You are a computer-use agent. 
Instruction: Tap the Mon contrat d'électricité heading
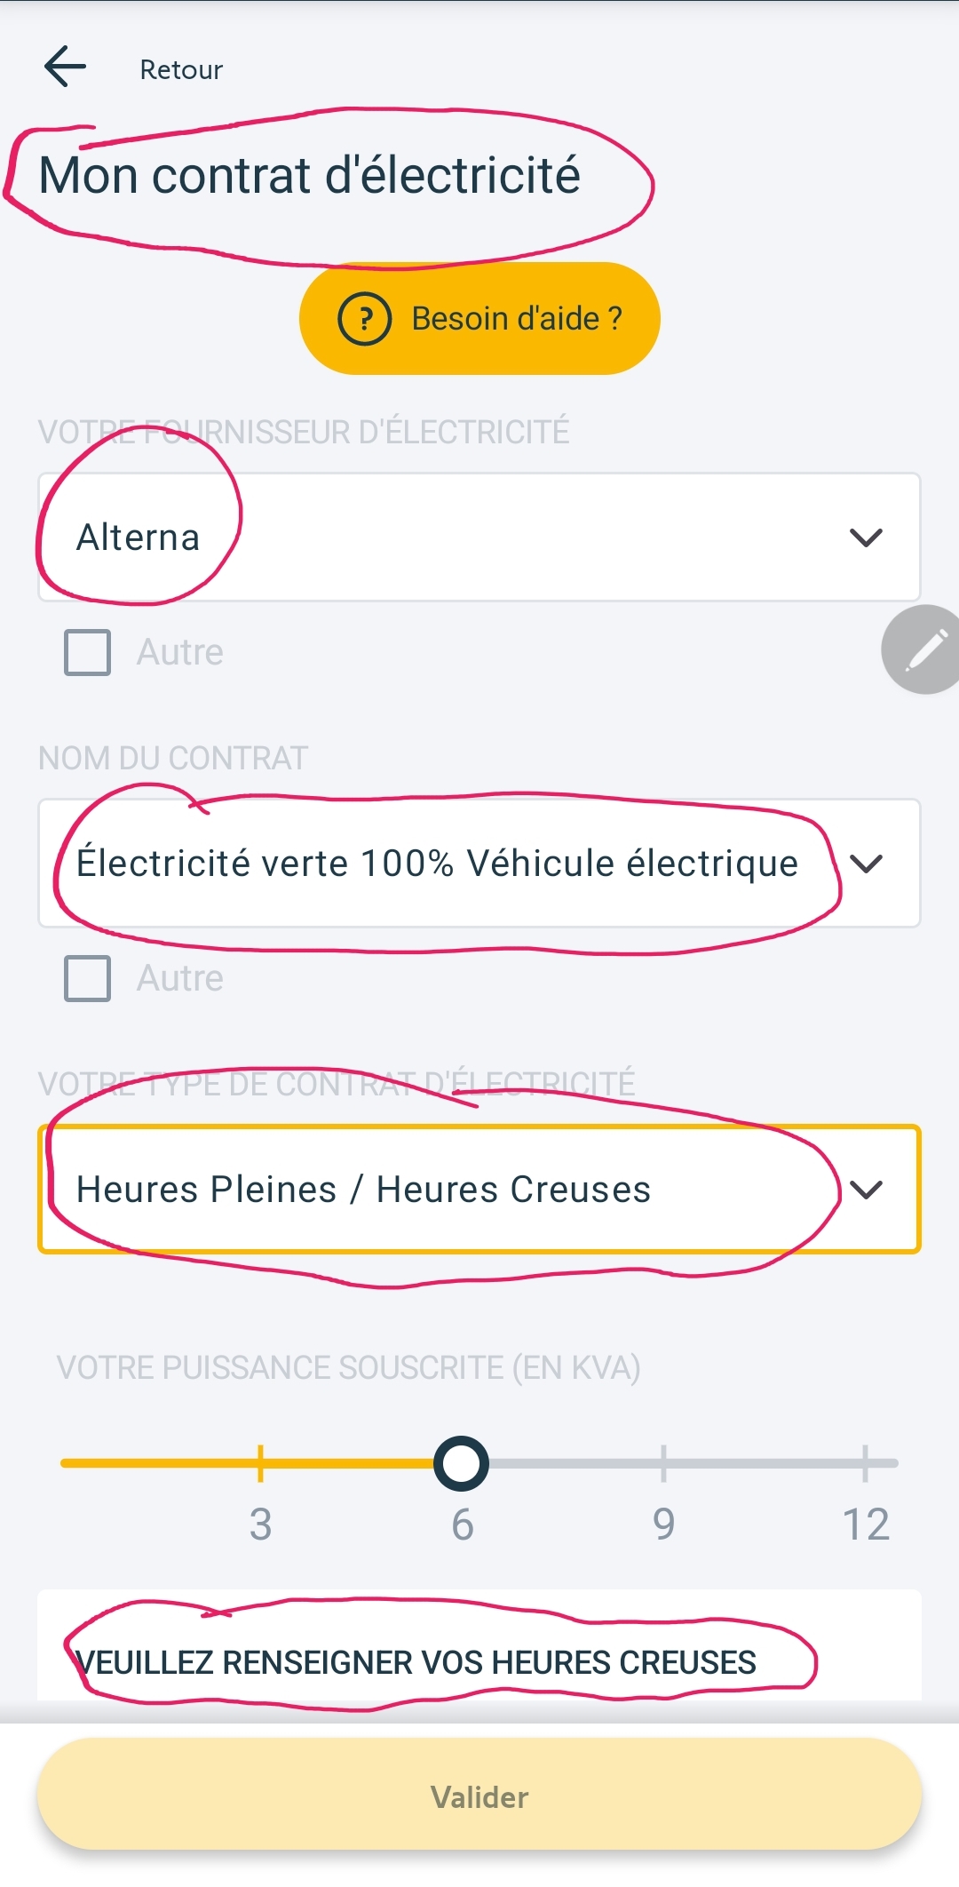tap(310, 175)
